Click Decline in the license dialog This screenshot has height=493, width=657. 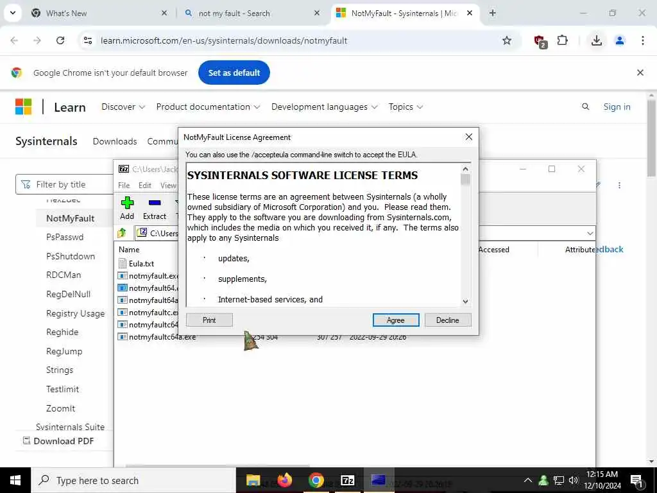click(447, 320)
